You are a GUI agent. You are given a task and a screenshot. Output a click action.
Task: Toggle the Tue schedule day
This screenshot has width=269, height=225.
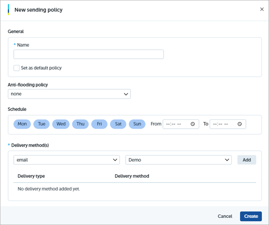tap(42, 124)
